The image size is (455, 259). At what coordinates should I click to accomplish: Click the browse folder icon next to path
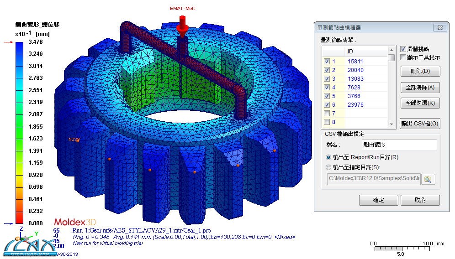428,179
